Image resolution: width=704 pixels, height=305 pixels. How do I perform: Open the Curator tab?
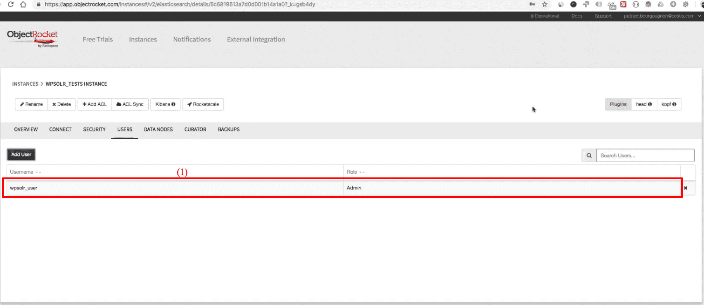[195, 129]
